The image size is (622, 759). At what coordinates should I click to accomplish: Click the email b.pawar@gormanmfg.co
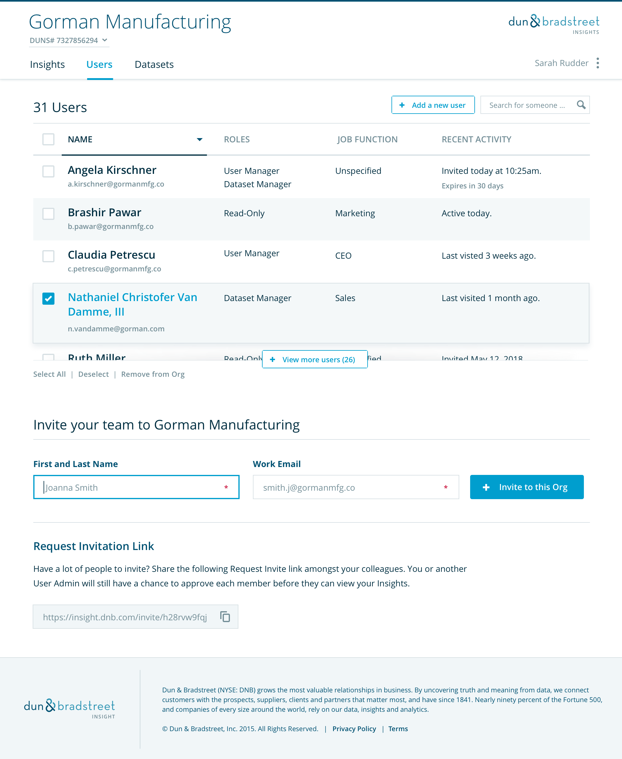[x=111, y=226]
